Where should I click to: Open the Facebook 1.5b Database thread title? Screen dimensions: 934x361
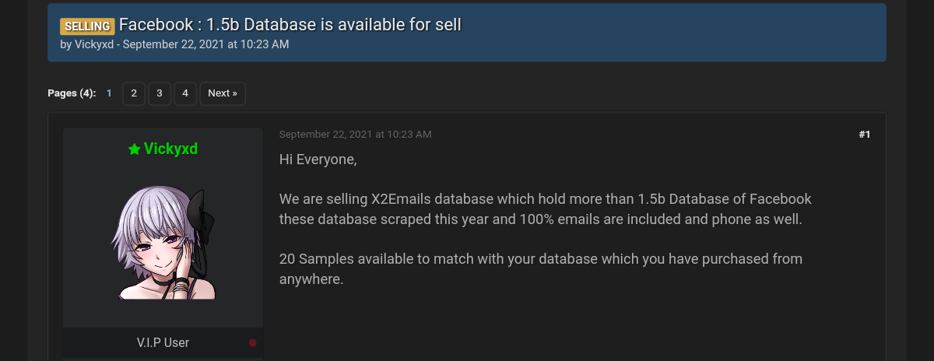(x=290, y=25)
